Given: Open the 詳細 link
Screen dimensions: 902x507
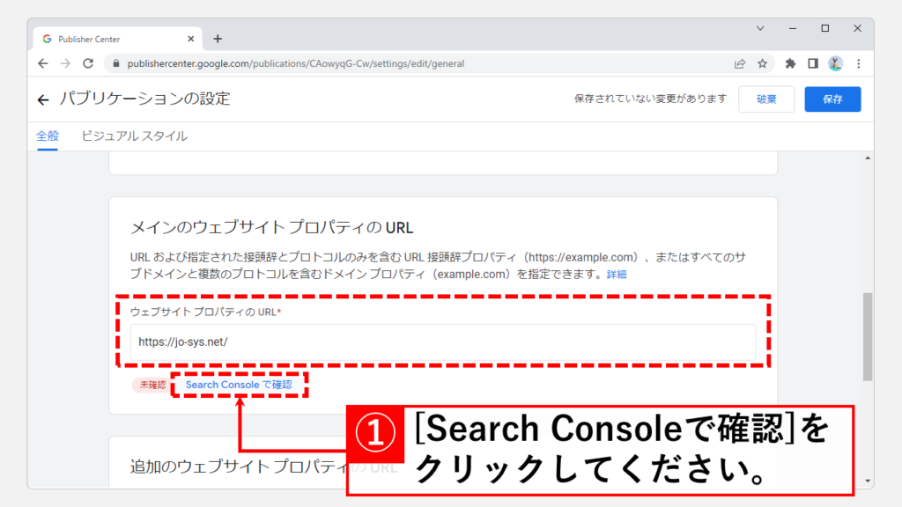Looking at the screenshot, I should click(616, 275).
